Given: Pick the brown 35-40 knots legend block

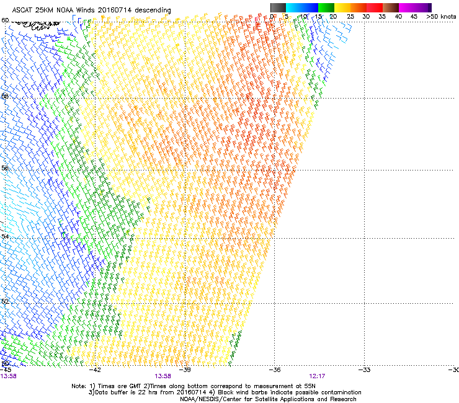Looking at the screenshot, I should pos(391,7).
